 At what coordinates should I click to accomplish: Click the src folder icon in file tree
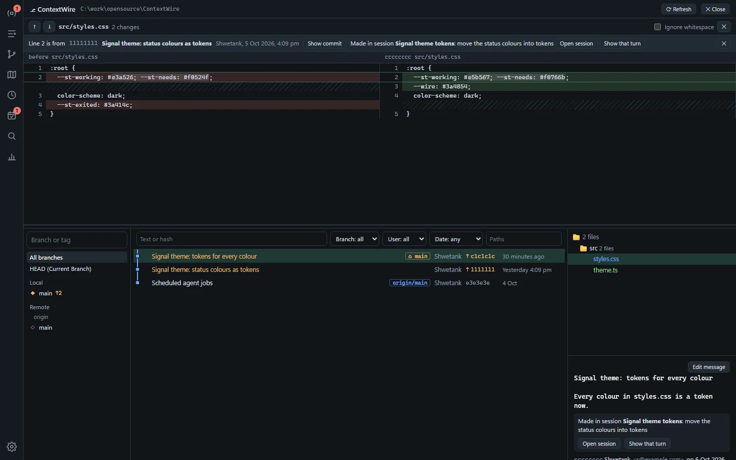coord(583,248)
